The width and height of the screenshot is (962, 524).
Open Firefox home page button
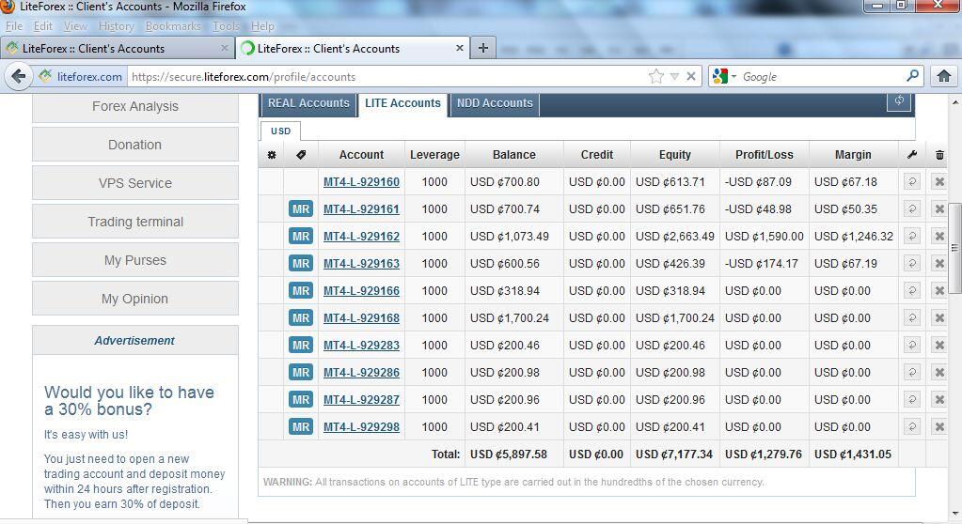[x=943, y=76]
